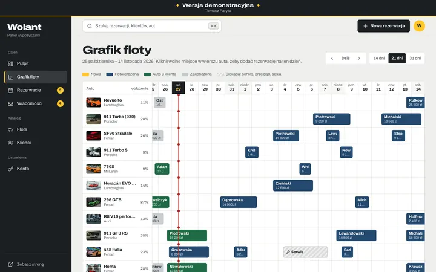The image size is (436, 272).
Task: Open the 911 GT3 RS thumbnail
Action: click(93, 236)
